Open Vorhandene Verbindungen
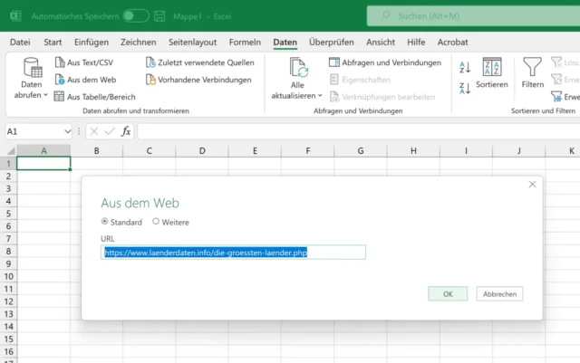The height and width of the screenshot is (363, 580). tap(151, 80)
